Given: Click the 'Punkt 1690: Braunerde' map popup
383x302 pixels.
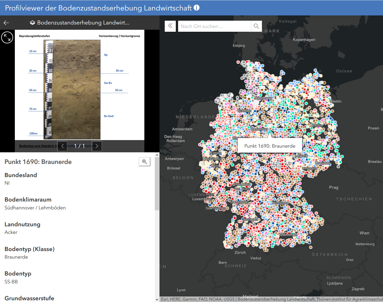Looking at the screenshot, I should click(270, 146).
